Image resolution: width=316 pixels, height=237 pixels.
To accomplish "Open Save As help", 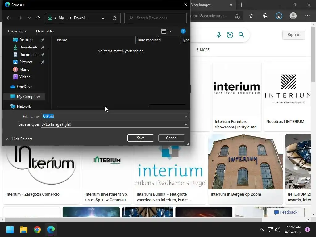I will point(183,31).
